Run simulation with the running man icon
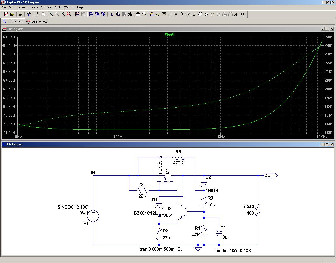Screen dimensions: 336x263 point(36,14)
